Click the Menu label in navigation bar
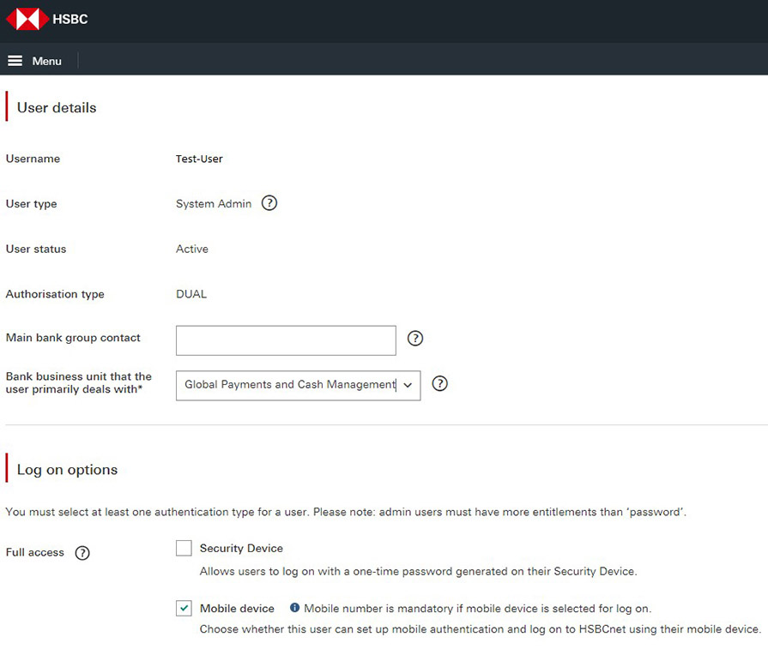 [47, 61]
